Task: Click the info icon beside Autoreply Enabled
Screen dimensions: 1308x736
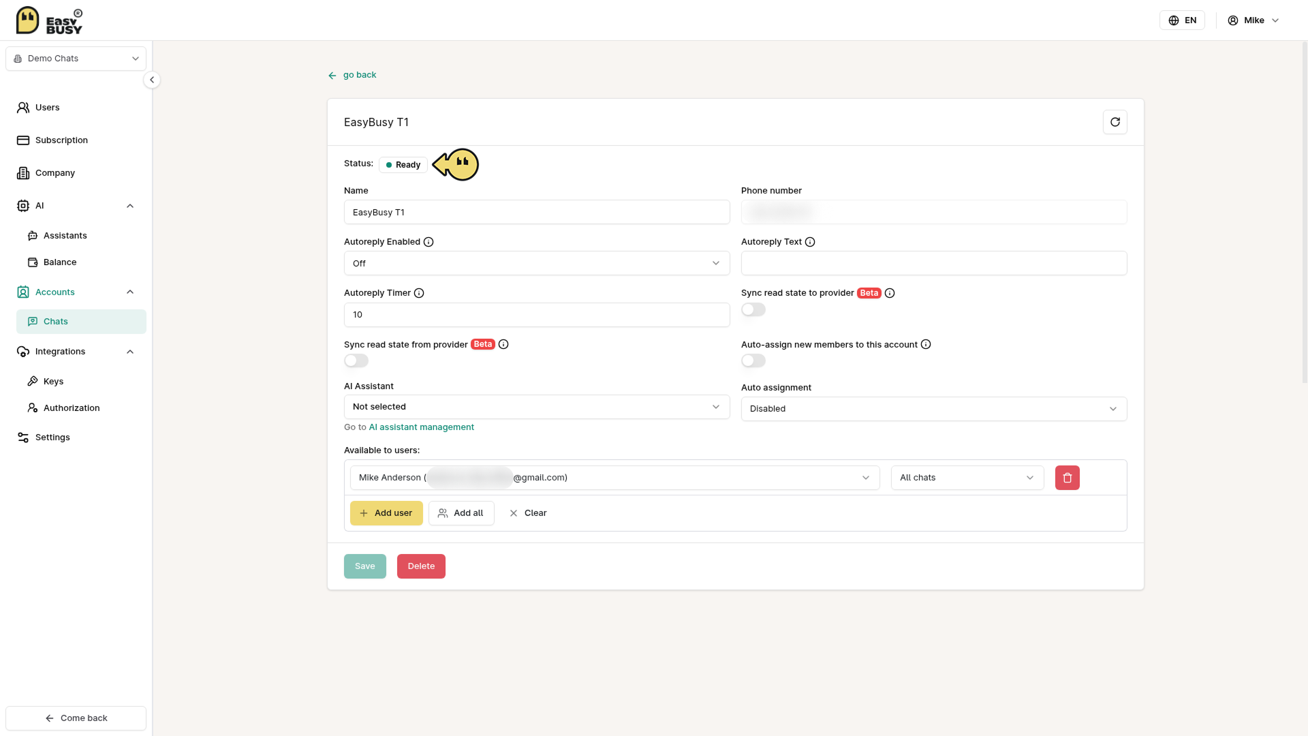Action: (x=429, y=242)
